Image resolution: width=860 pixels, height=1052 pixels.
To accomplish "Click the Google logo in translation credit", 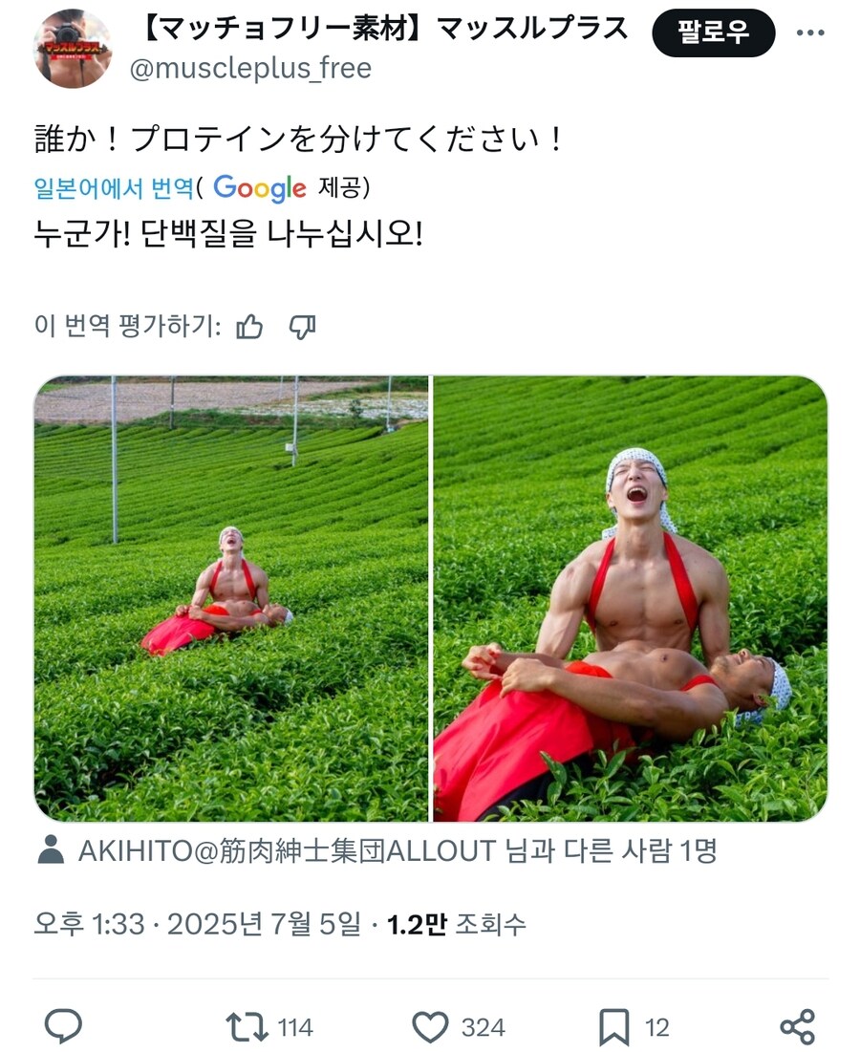I will click(x=260, y=188).
